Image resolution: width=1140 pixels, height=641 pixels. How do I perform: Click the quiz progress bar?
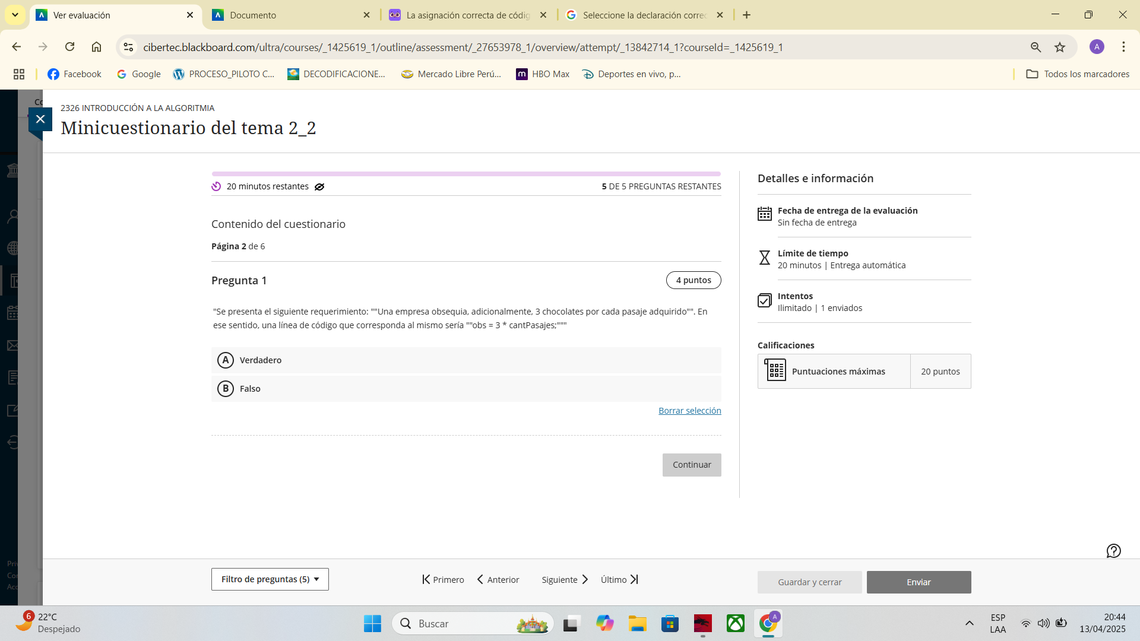click(466, 173)
